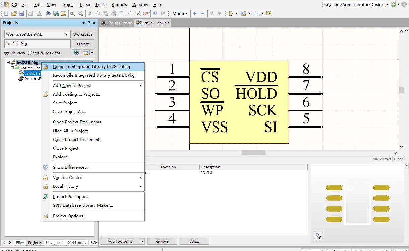The width and height of the screenshot is (409, 251).
Task: Click the horizontal scrollbar thumb under the schematic
Action: (x=254, y=153)
